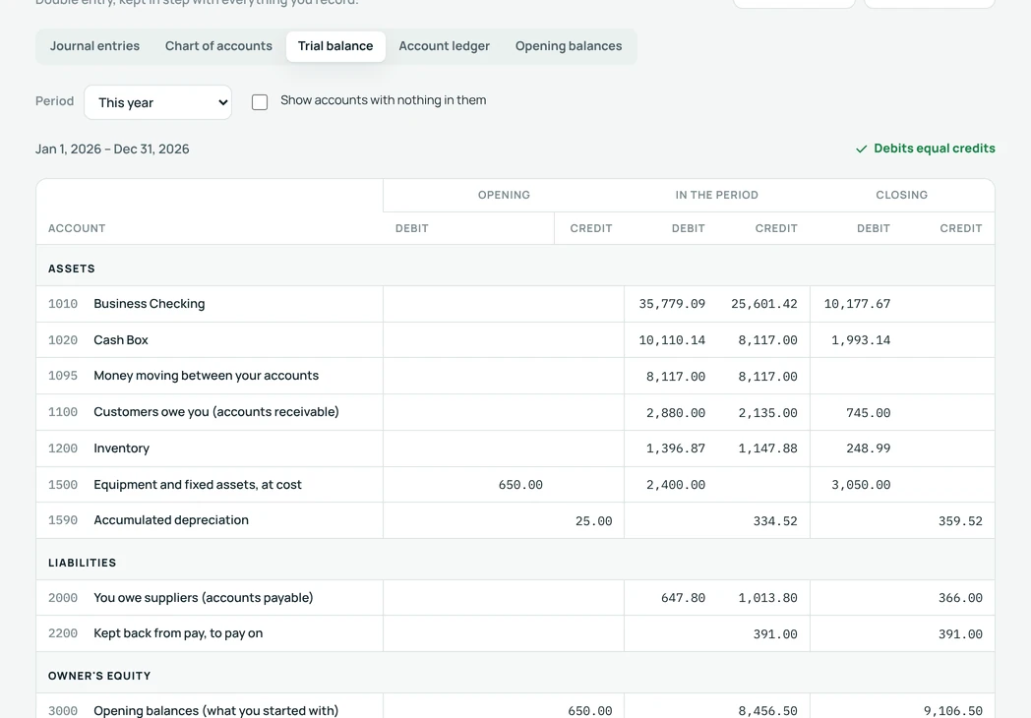Screen dimensions: 1031x718
Task: Click accounts receivable closing debit 745.00
Action: 869,413
